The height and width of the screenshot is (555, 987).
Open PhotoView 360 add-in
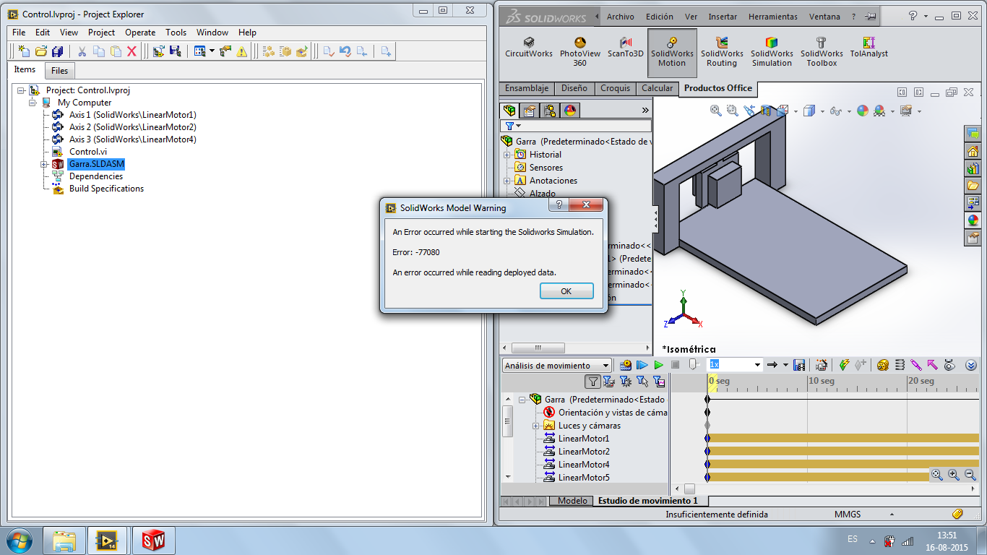579,52
